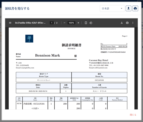
Task: Click the Bennison Mark guest name
Action: pos(47,56)
